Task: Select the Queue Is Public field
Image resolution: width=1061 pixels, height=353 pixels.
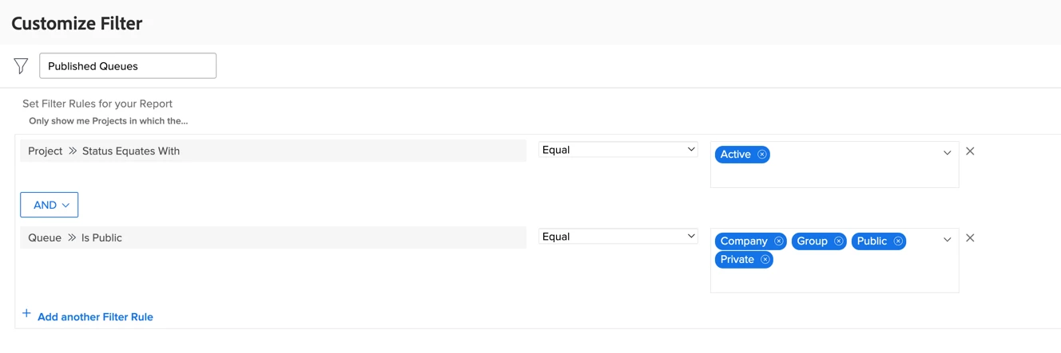Action: coord(272,237)
